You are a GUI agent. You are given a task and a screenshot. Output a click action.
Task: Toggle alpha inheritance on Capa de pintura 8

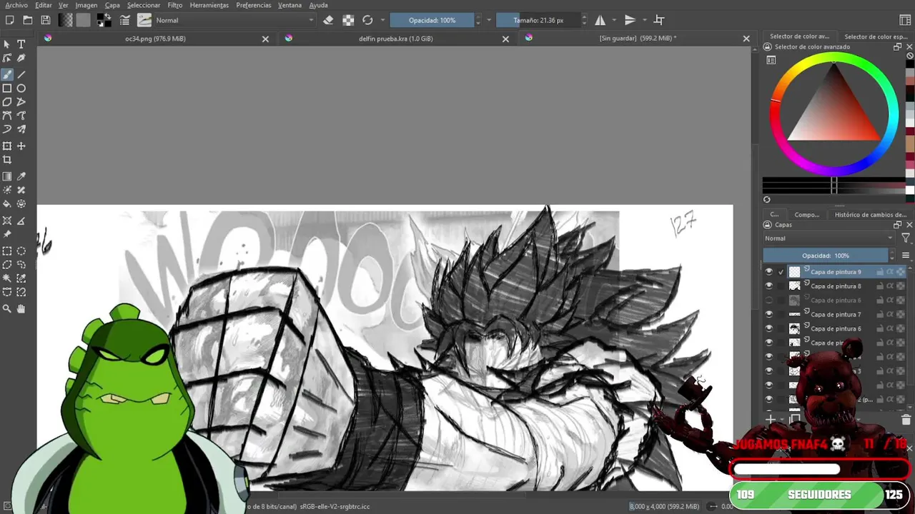(890, 286)
